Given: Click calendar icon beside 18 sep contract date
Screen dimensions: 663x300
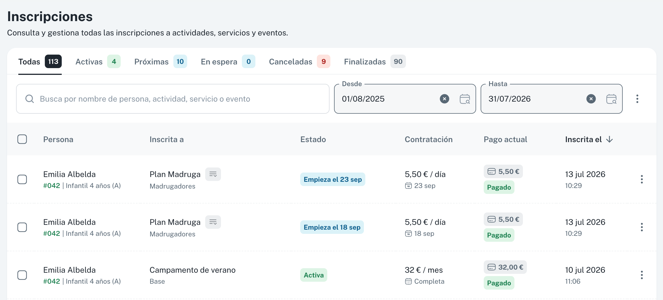Looking at the screenshot, I should (x=408, y=234).
